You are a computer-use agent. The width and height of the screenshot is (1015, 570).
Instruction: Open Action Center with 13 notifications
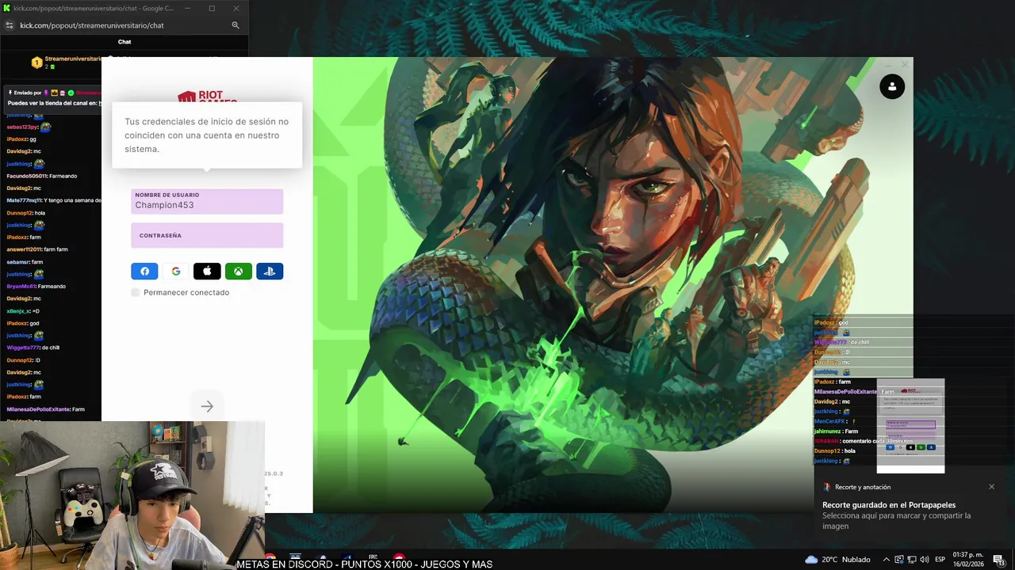(x=1001, y=560)
